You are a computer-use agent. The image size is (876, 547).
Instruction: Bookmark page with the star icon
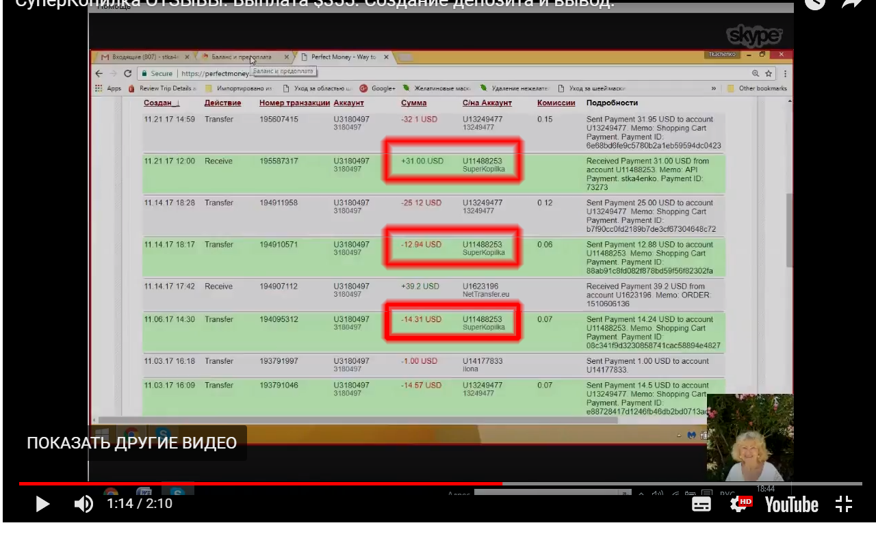coord(769,74)
